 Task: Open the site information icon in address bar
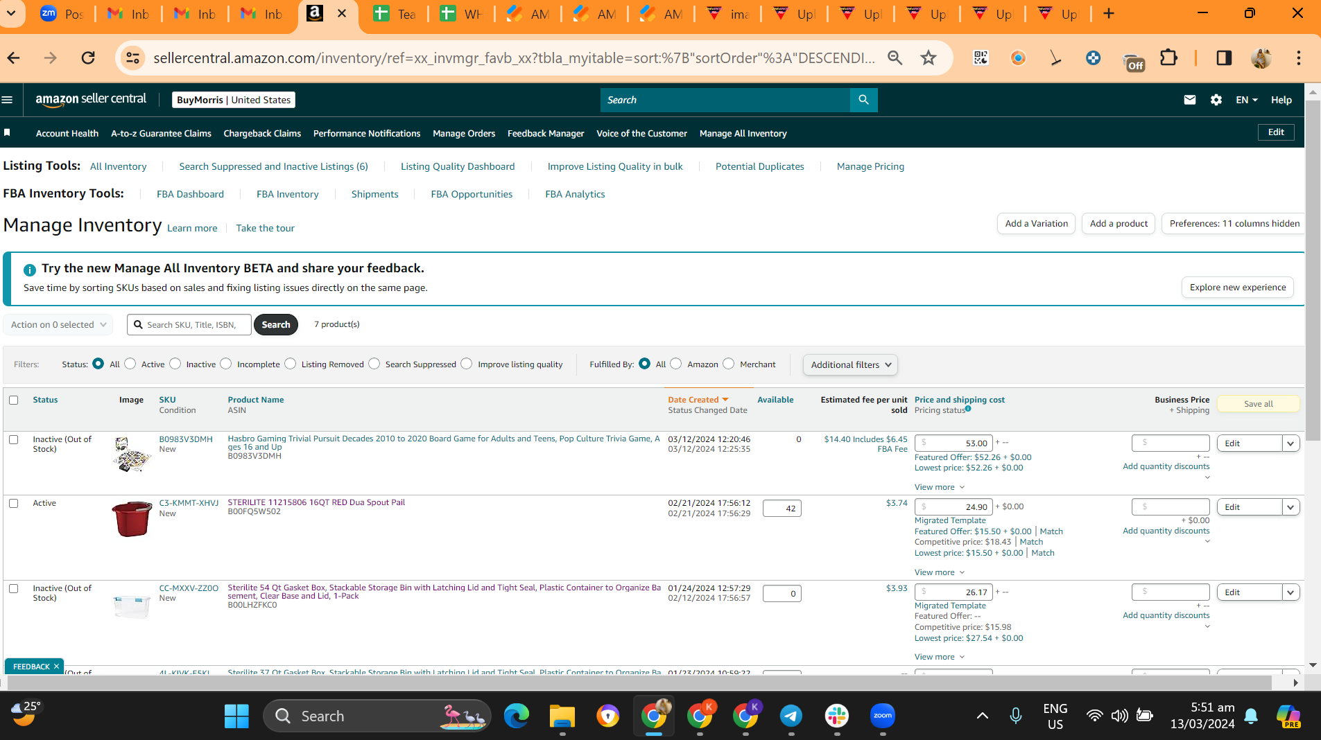tap(132, 58)
